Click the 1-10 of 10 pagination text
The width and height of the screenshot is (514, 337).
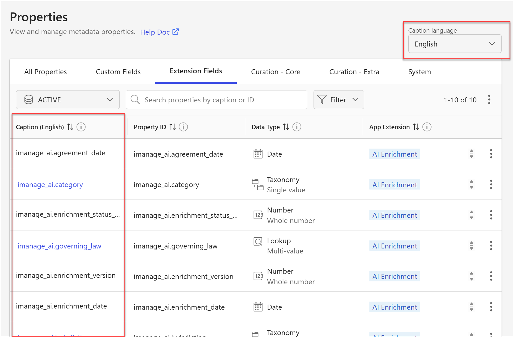click(460, 100)
